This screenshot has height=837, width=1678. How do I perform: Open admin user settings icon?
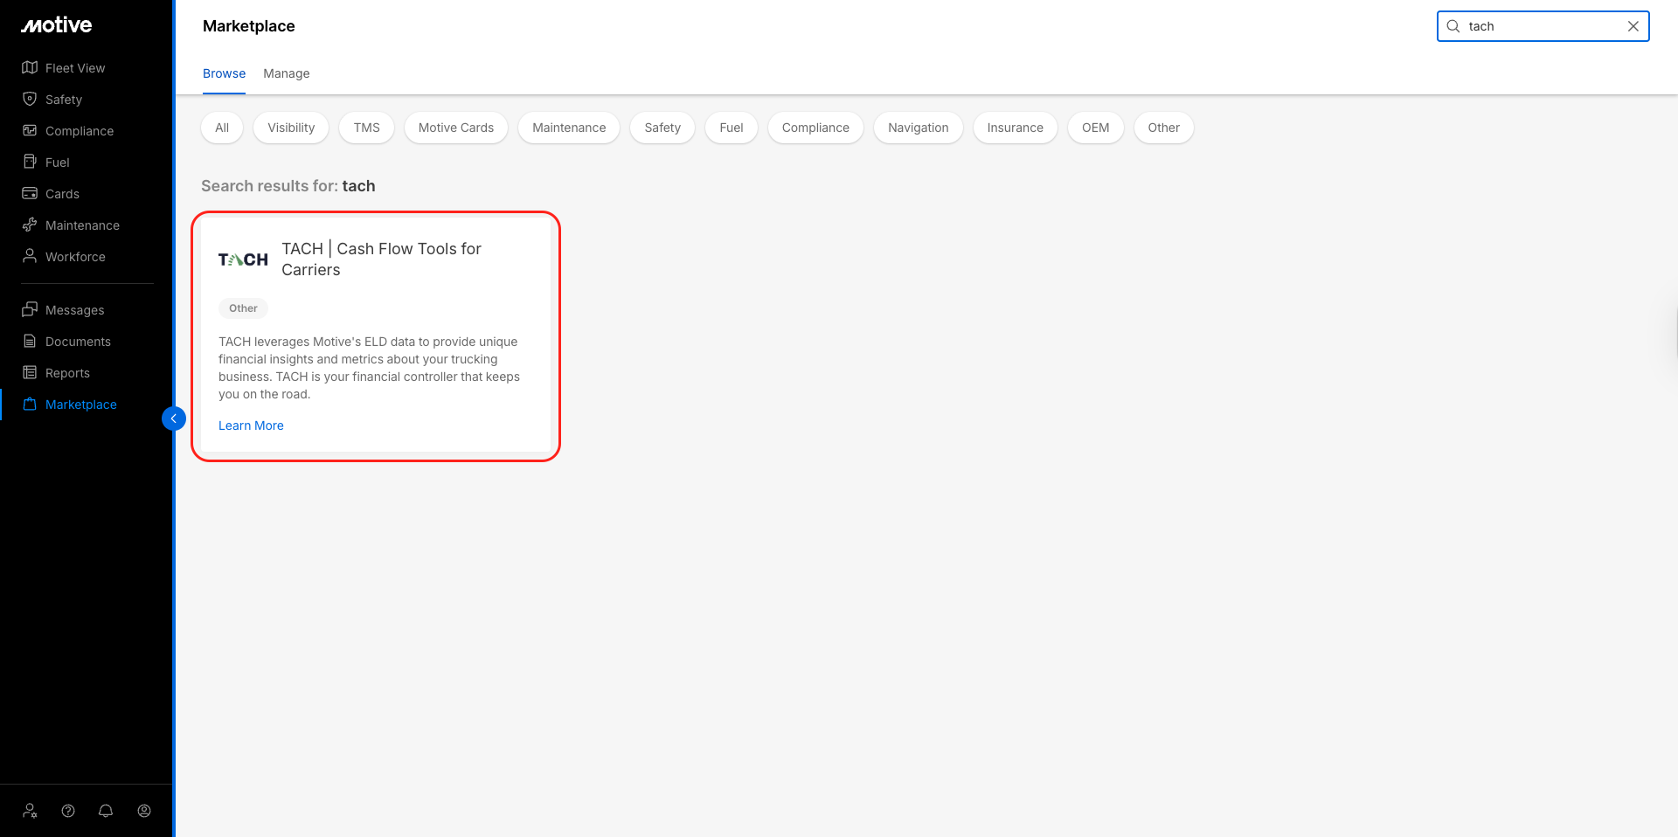(x=31, y=811)
